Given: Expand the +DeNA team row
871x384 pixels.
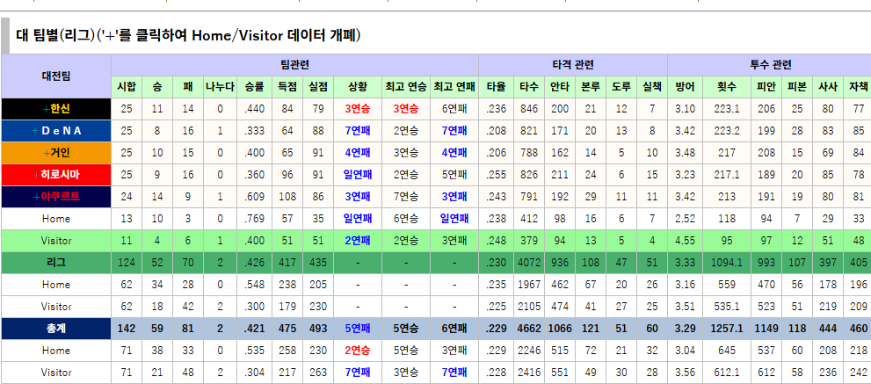Looking at the screenshot, I should coord(56,131).
